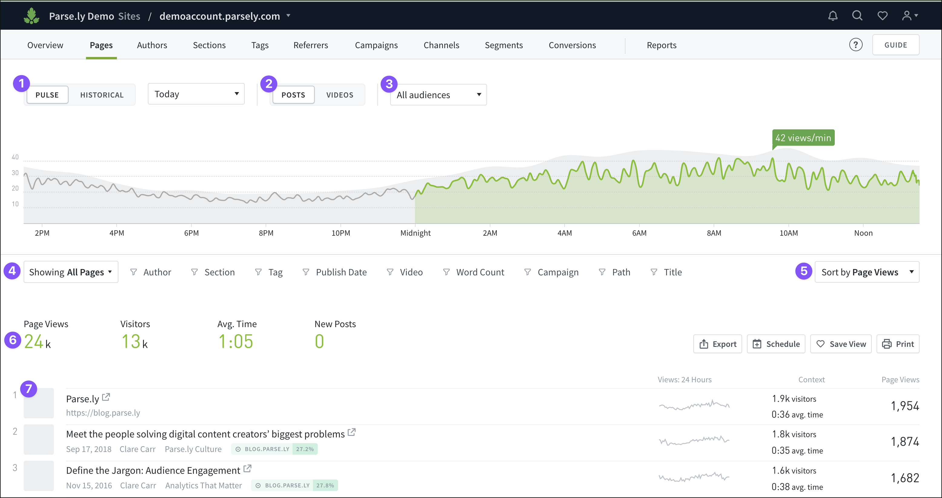Open the Sites breadcrumb link

coord(129,16)
